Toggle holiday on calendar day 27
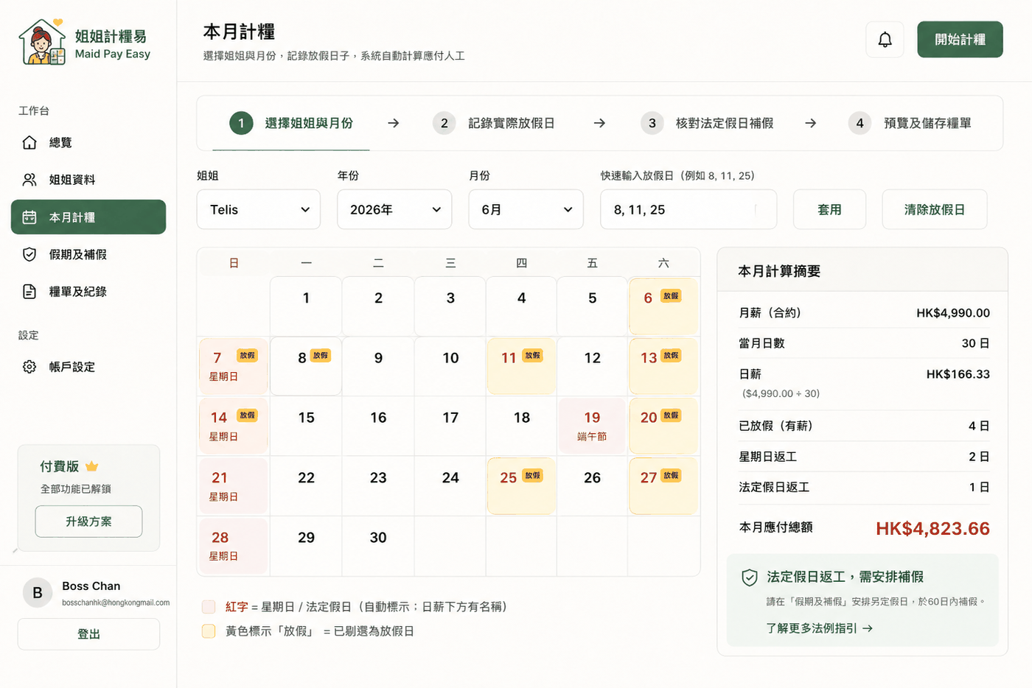1032x688 pixels. [663, 486]
